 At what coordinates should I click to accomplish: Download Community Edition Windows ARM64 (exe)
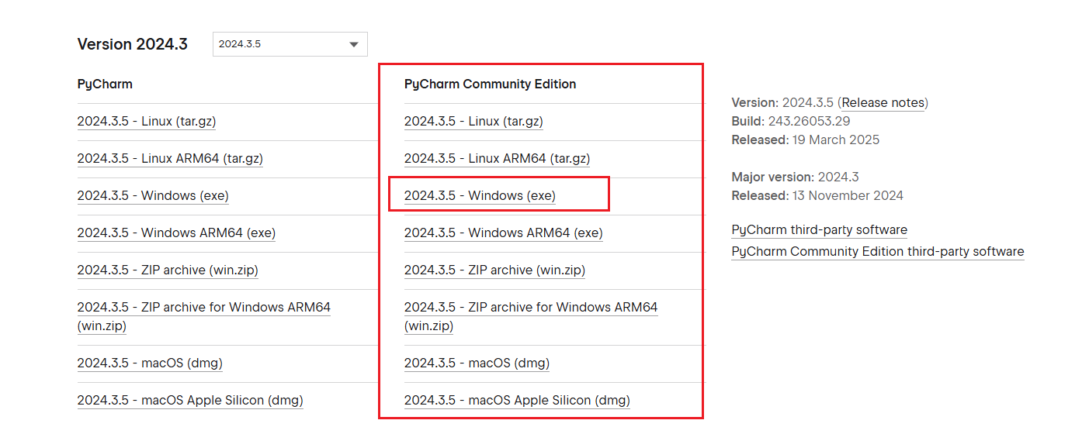pos(503,233)
